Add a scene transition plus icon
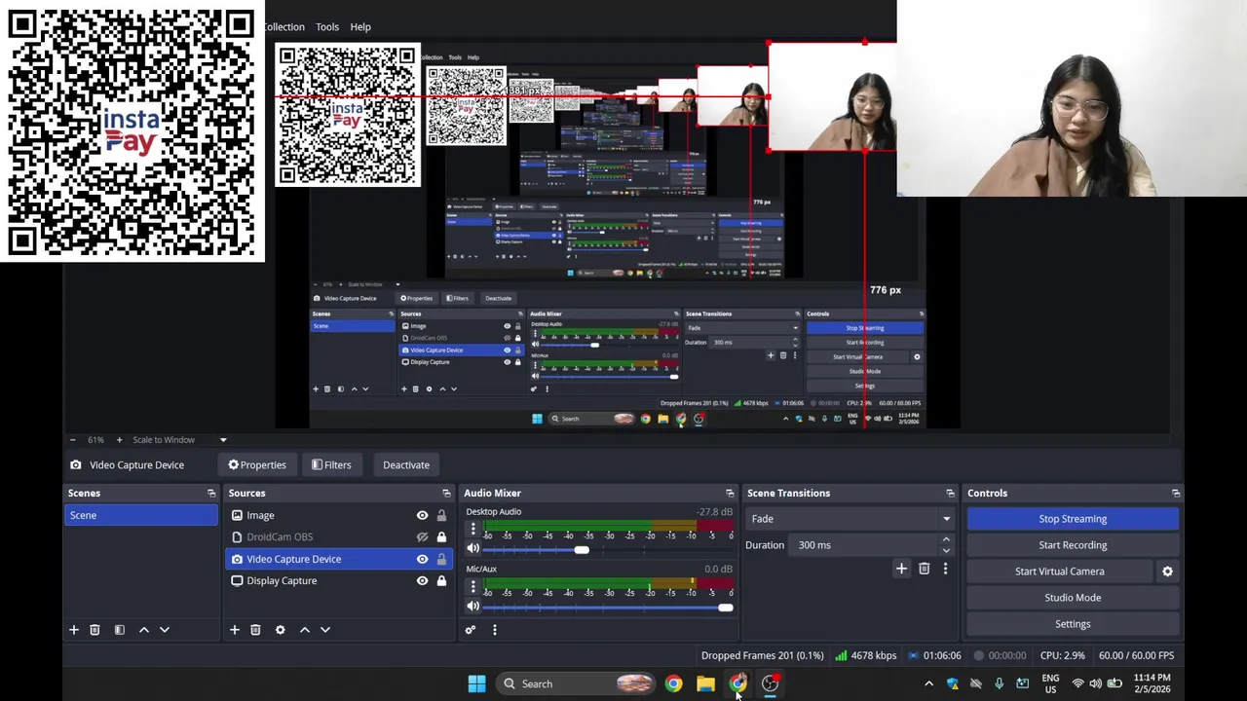The height and width of the screenshot is (701, 1247). (x=901, y=569)
